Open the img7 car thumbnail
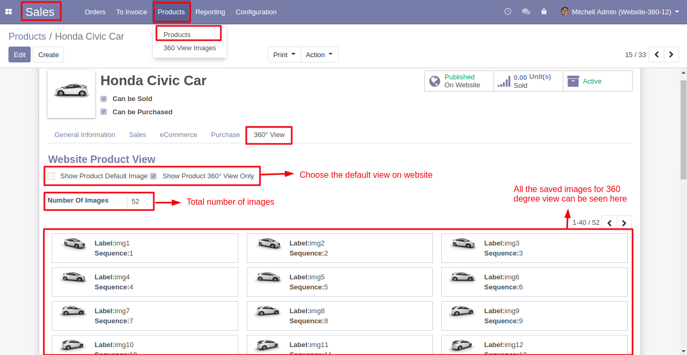 (x=74, y=311)
